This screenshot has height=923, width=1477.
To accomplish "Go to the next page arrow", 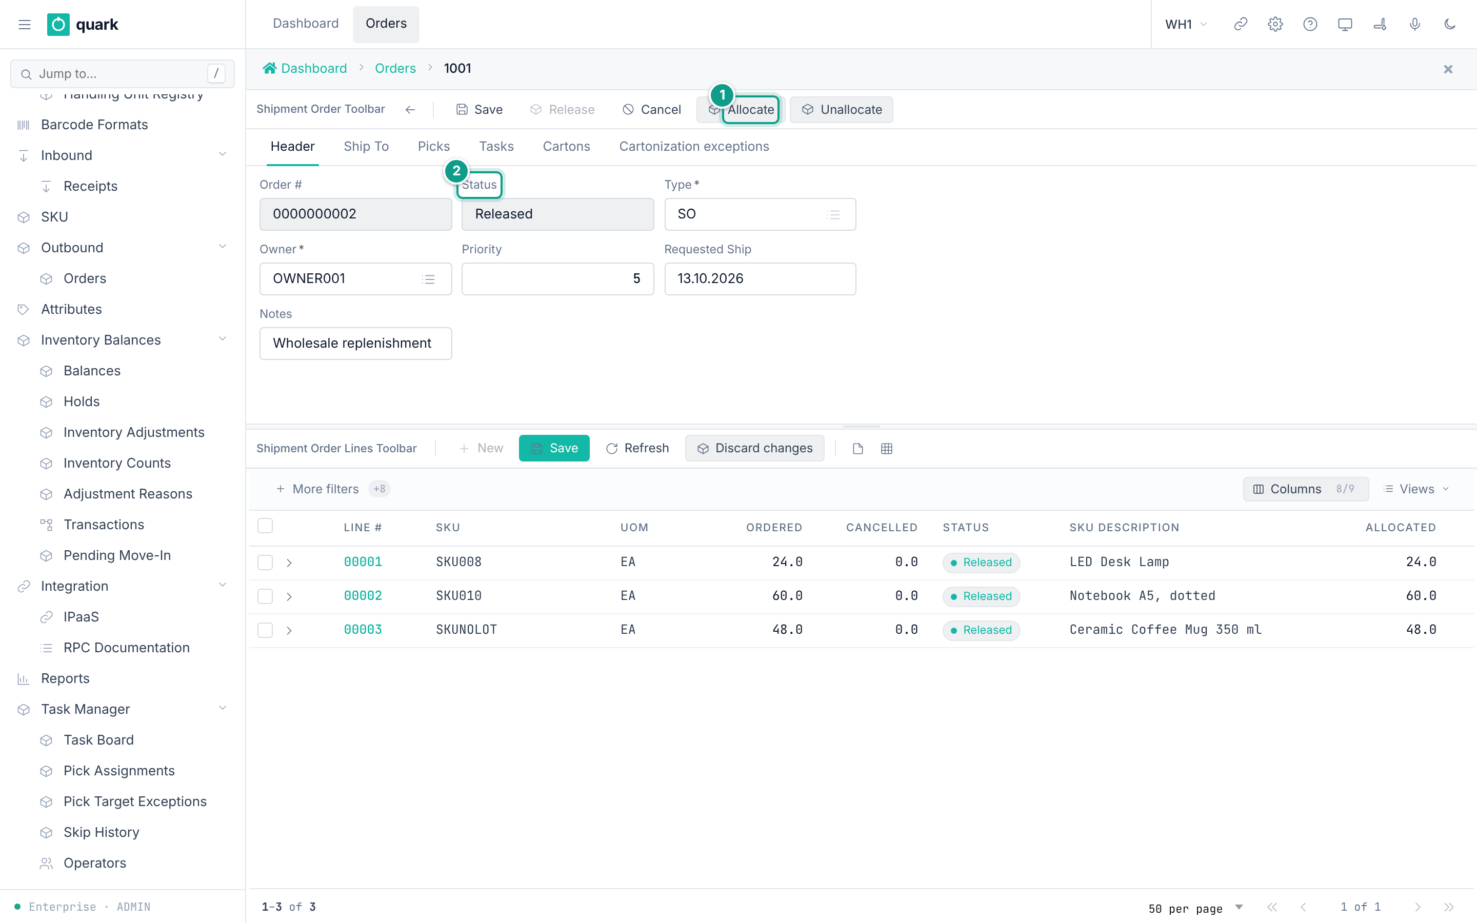I will 1417,907.
